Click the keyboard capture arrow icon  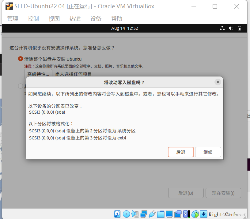[x=204, y=214]
